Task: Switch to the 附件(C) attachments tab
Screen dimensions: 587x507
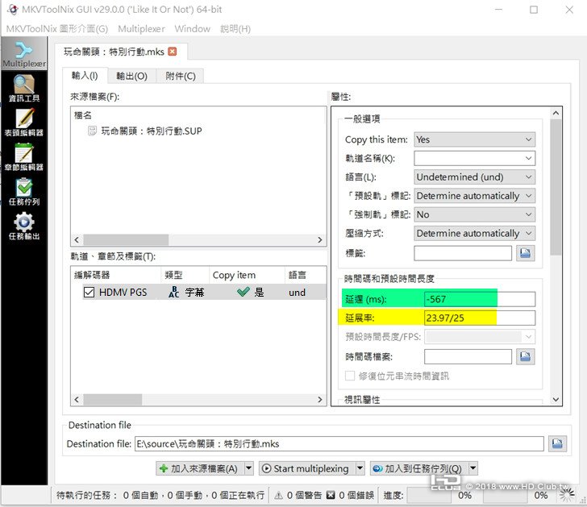Action: (181, 77)
